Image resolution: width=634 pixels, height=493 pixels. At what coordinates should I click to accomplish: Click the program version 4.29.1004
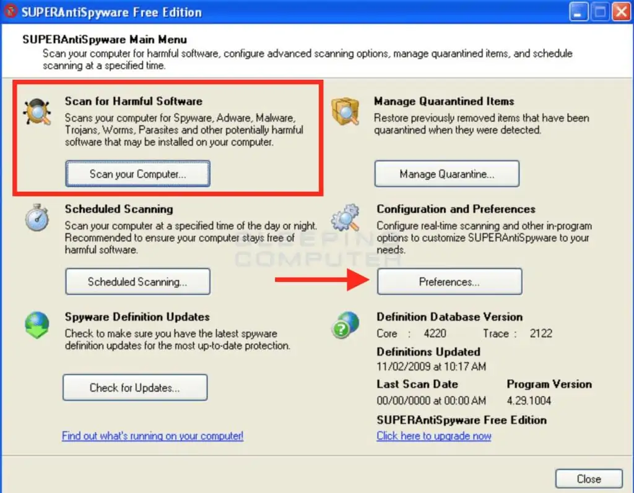click(x=529, y=400)
